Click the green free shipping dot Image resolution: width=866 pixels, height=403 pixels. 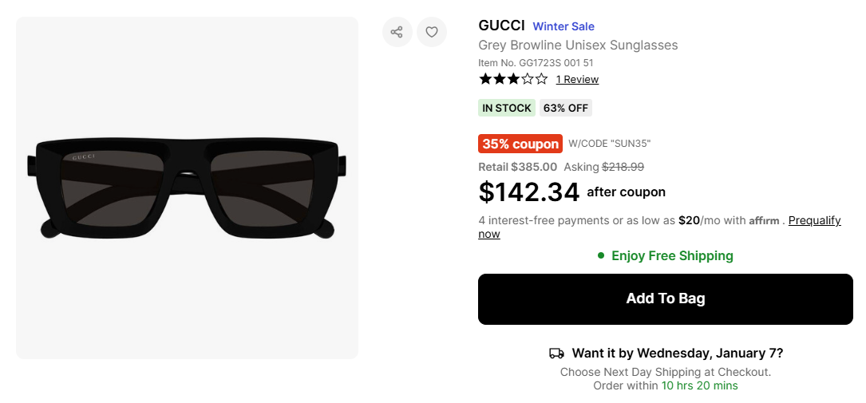[x=601, y=255]
